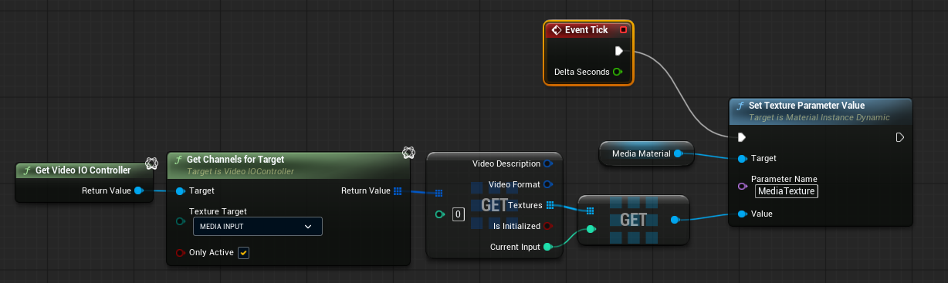Click the array input pin on the first GET node
948x283 pixels.
pos(438,194)
